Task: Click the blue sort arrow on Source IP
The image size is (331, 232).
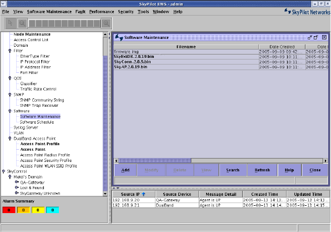Action: [x=144, y=194]
